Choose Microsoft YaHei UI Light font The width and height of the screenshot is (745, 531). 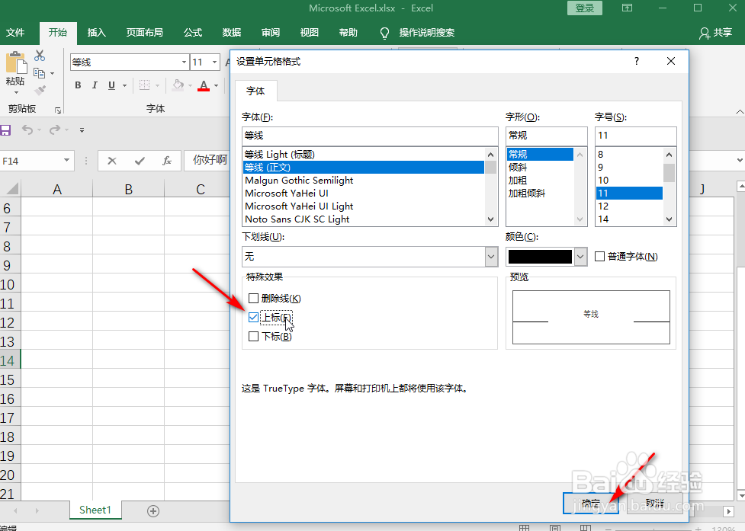364,206
